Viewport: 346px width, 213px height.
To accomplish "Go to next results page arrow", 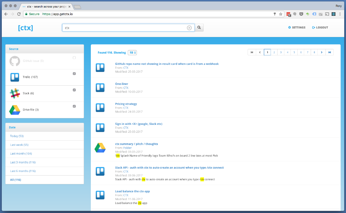I will point(322,53).
